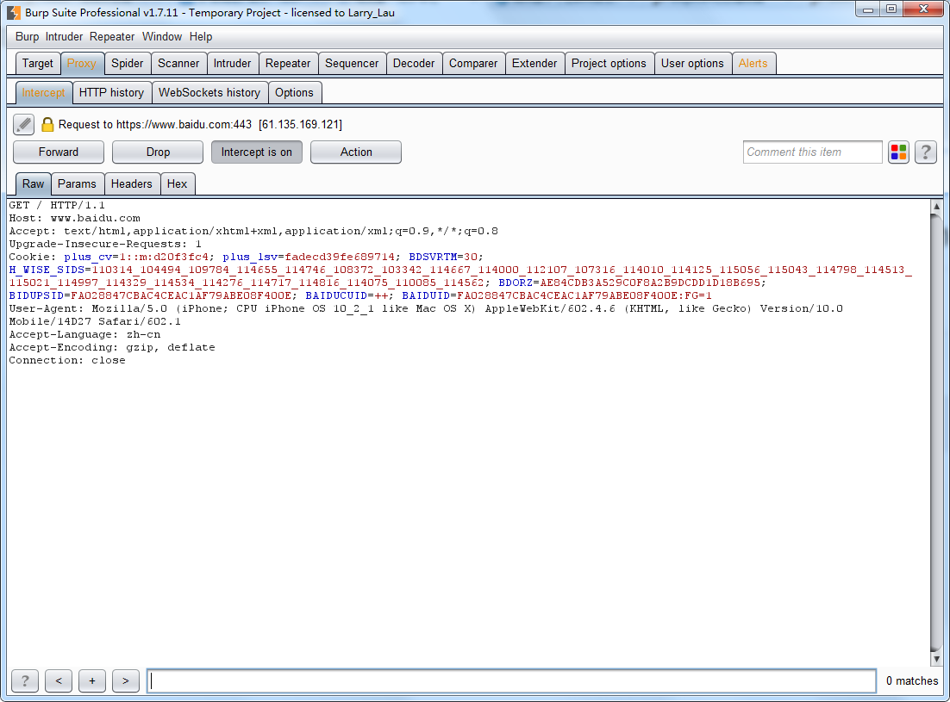Open the Intruder menu
The image size is (950, 702).
(x=64, y=37)
